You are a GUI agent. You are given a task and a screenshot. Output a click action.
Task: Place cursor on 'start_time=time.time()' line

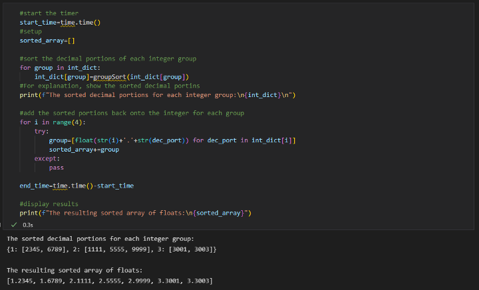(x=60, y=23)
